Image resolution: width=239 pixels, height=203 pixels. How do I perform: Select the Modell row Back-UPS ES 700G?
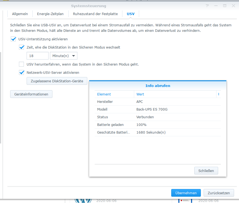click(x=158, y=109)
